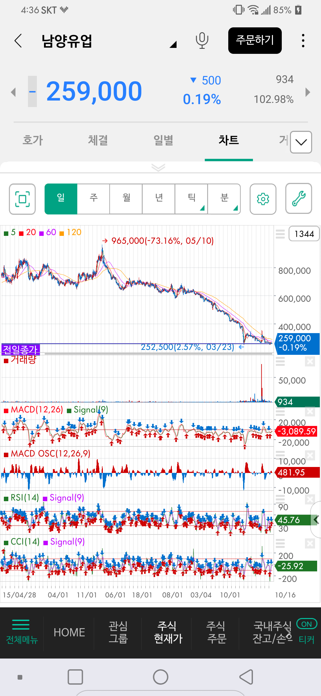Open 관심그룹 in bottom navigation
The image size is (321, 696).
(118, 632)
